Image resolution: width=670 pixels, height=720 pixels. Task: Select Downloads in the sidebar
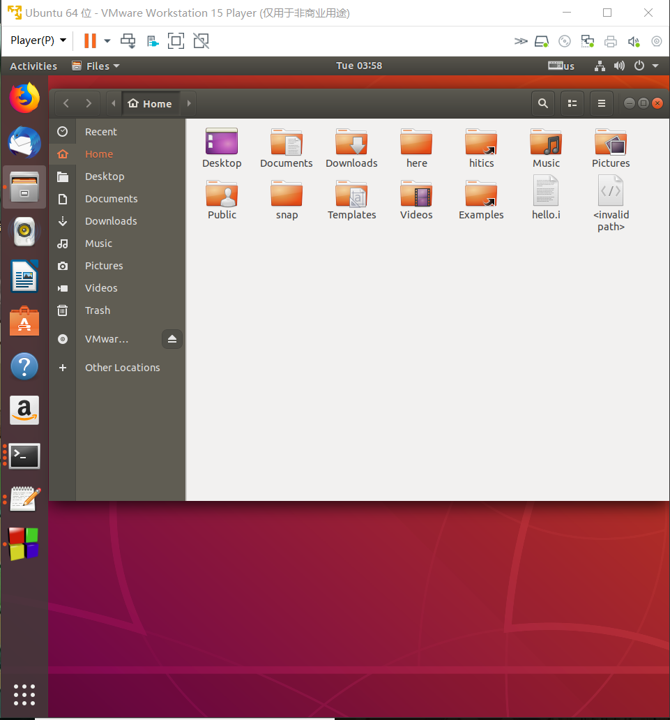point(117,221)
